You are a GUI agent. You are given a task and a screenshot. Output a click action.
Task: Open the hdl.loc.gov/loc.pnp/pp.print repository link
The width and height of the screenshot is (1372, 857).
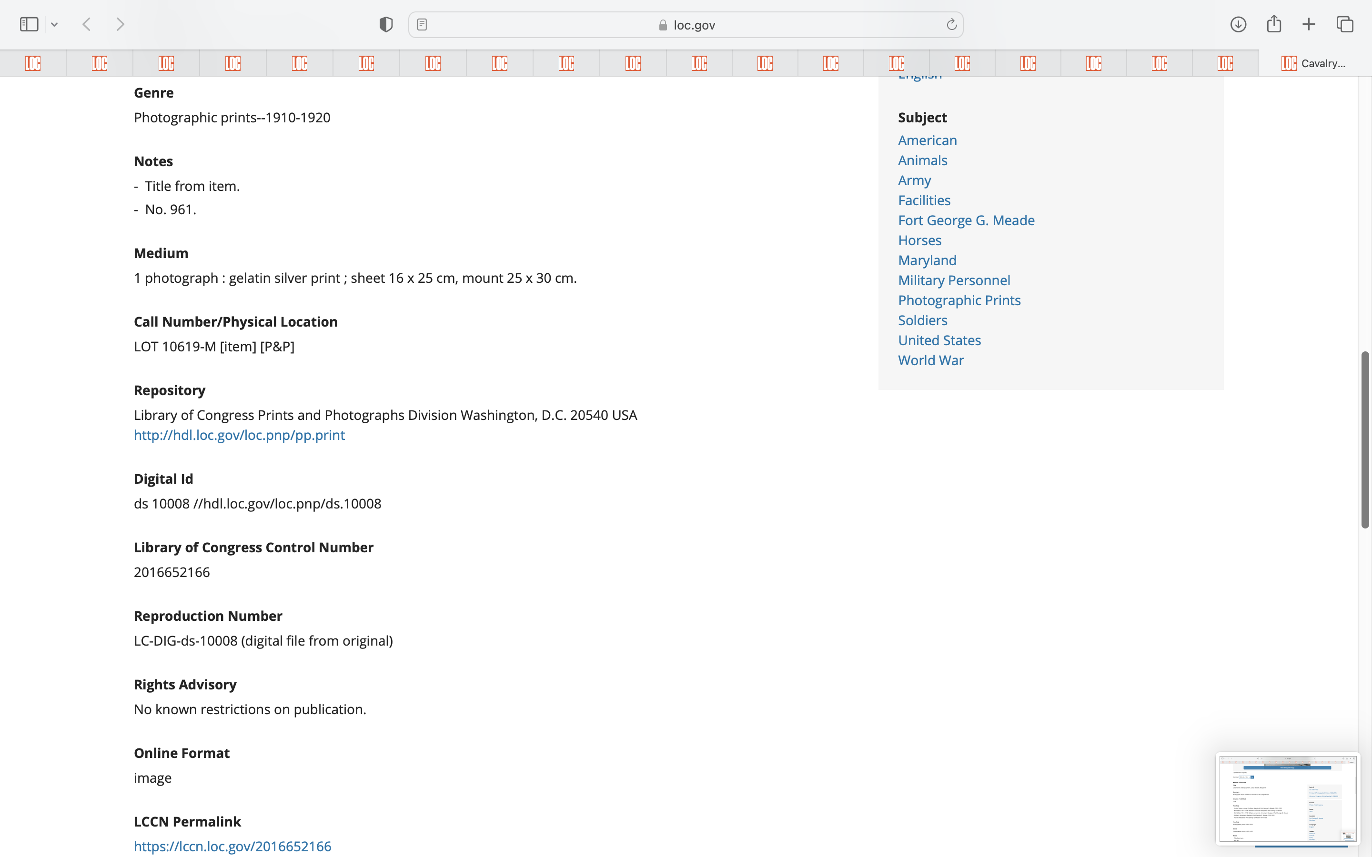click(x=239, y=435)
